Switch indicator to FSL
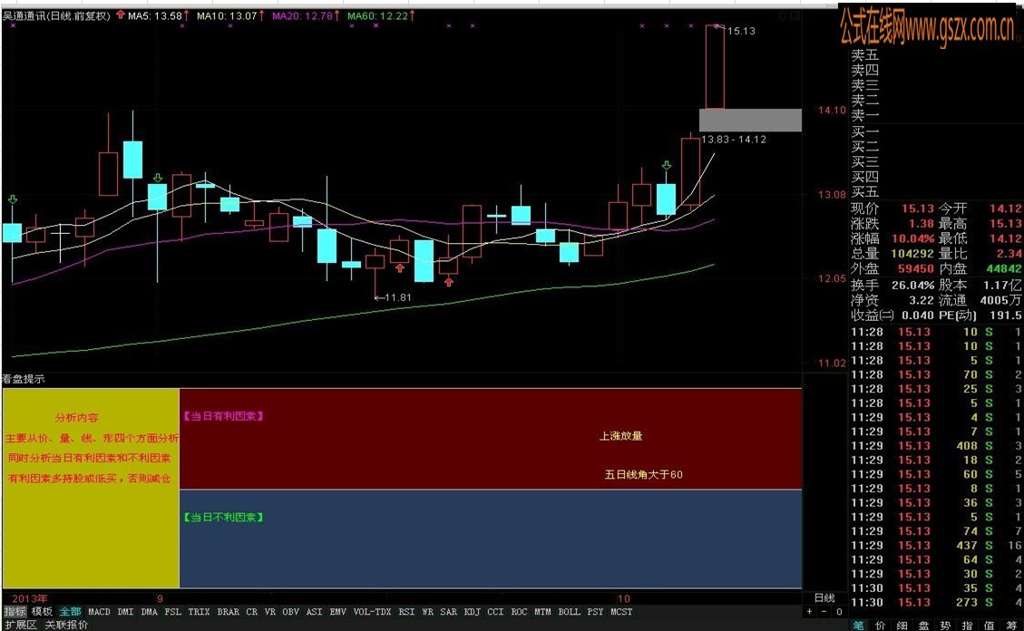The height and width of the screenshot is (631, 1024). pyautogui.click(x=173, y=611)
